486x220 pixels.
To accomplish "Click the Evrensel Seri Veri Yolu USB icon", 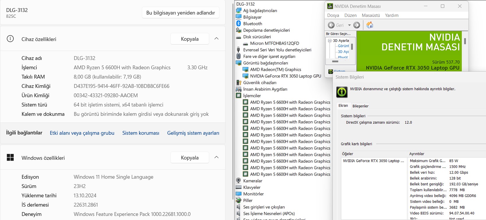I will click(238, 50).
